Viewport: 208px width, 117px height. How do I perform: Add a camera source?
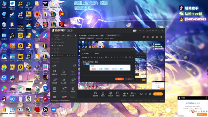103,94
